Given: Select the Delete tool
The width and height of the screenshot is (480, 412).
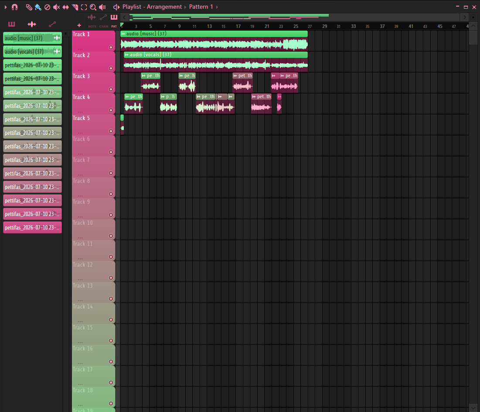Looking at the screenshot, I should point(47,7).
